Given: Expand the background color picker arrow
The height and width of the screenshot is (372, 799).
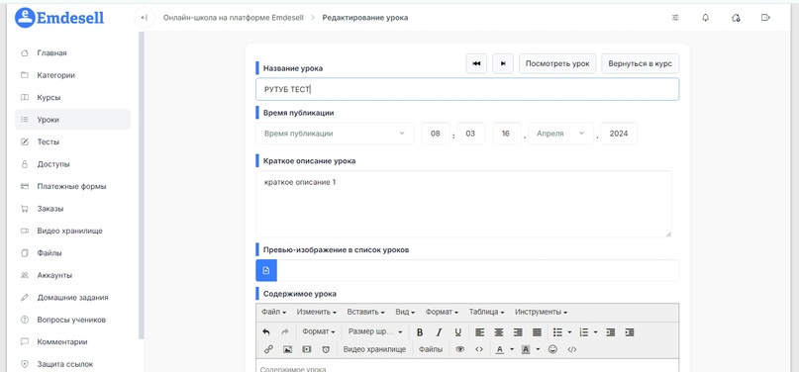Looking at the screenshot, I should pyautogui.click(x=537, y=349).
